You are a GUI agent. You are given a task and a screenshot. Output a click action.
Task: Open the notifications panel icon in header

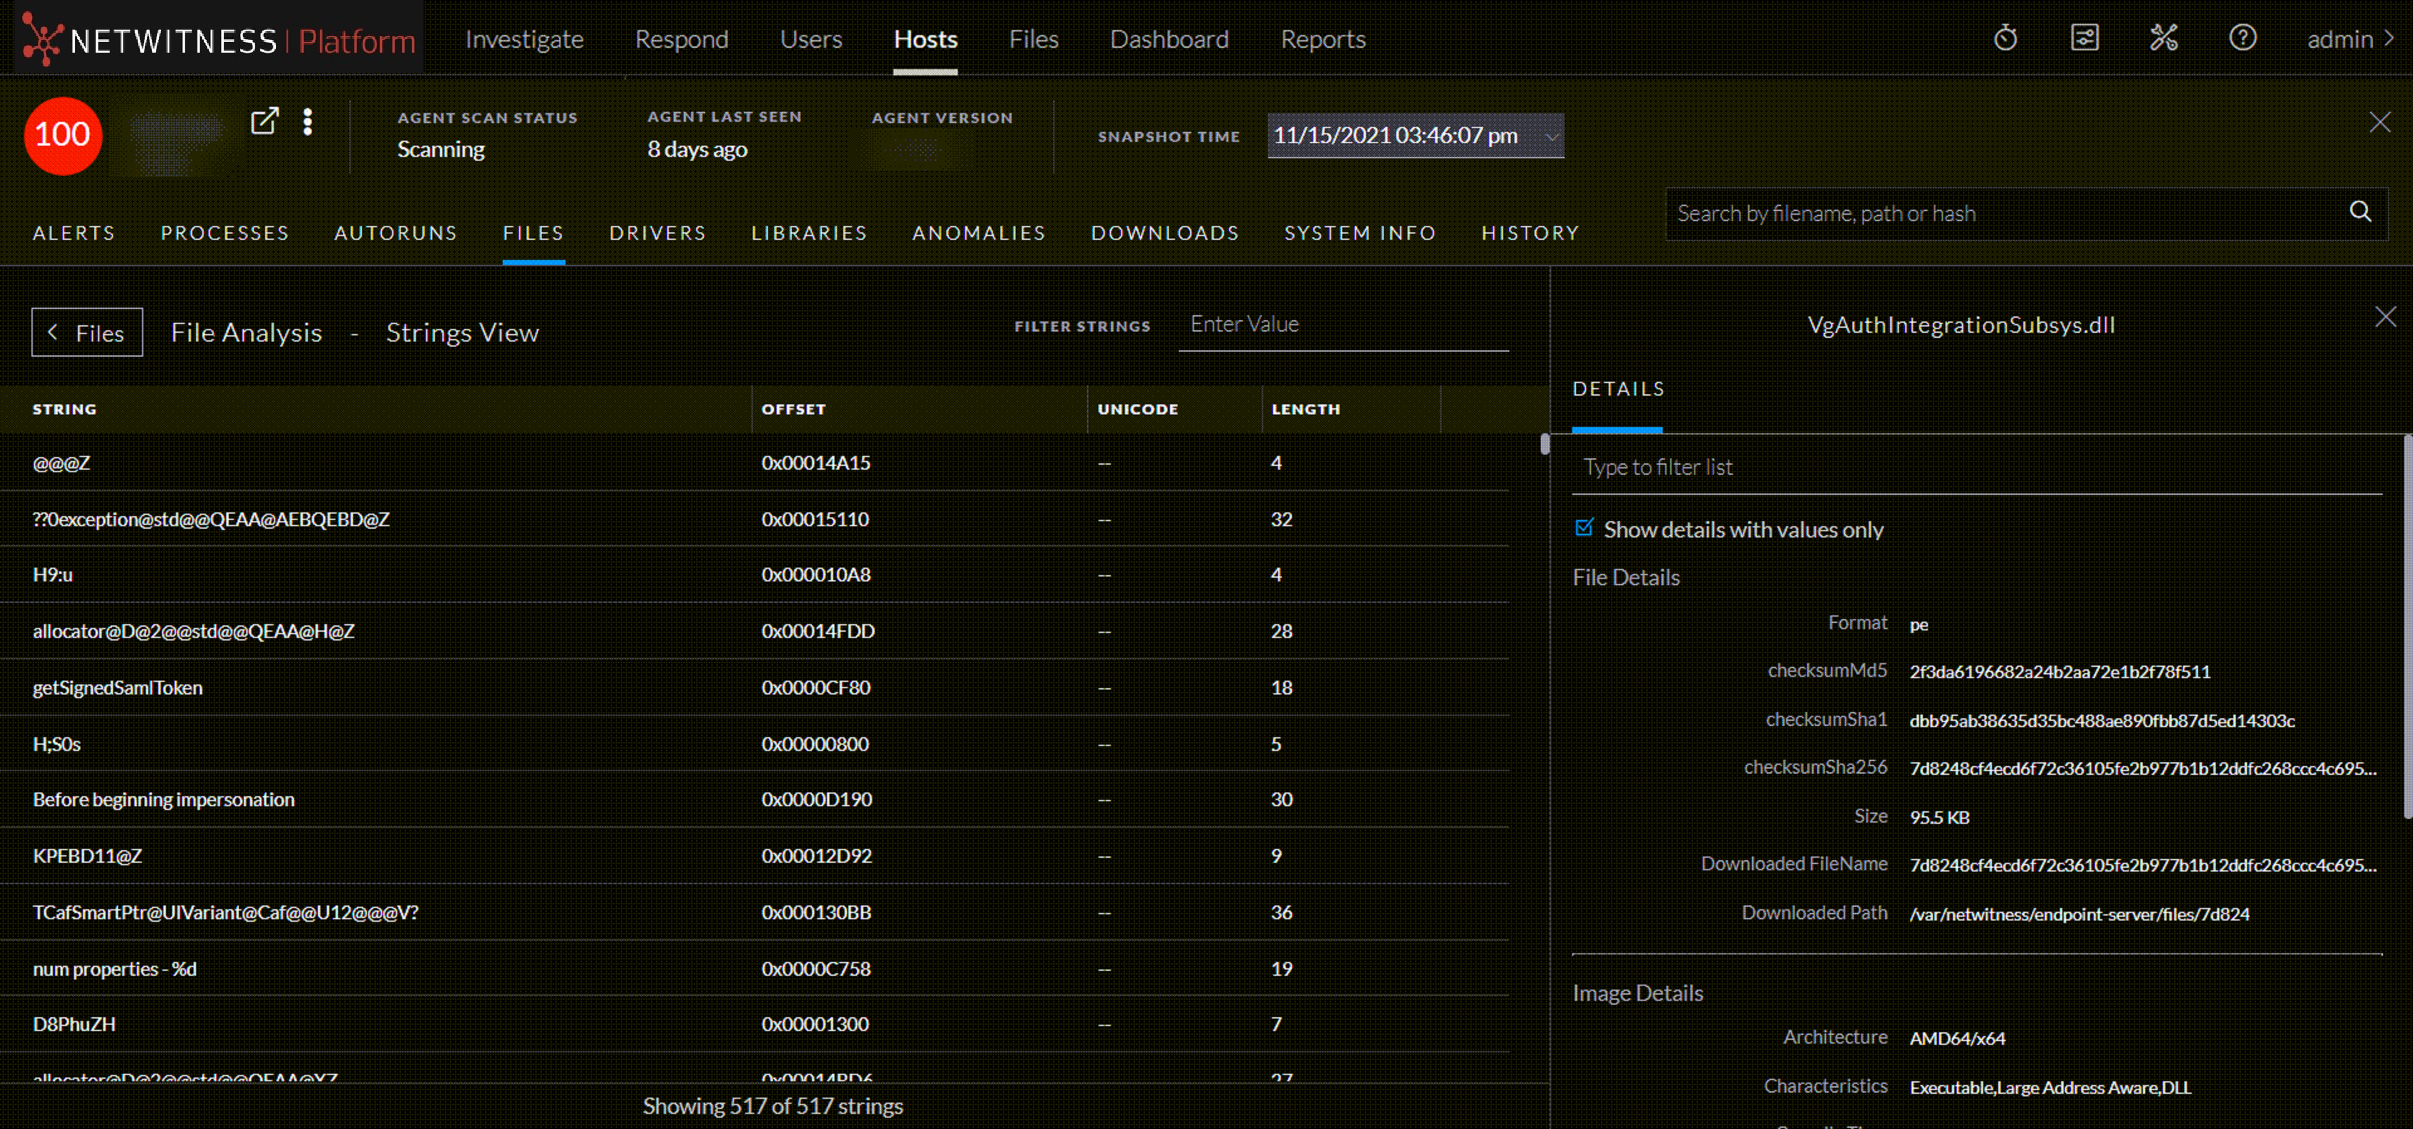click(x=2084, y=38)
